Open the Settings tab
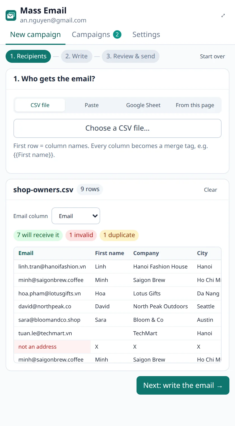Viewport: 235px width, 426px height. (146, 34)
